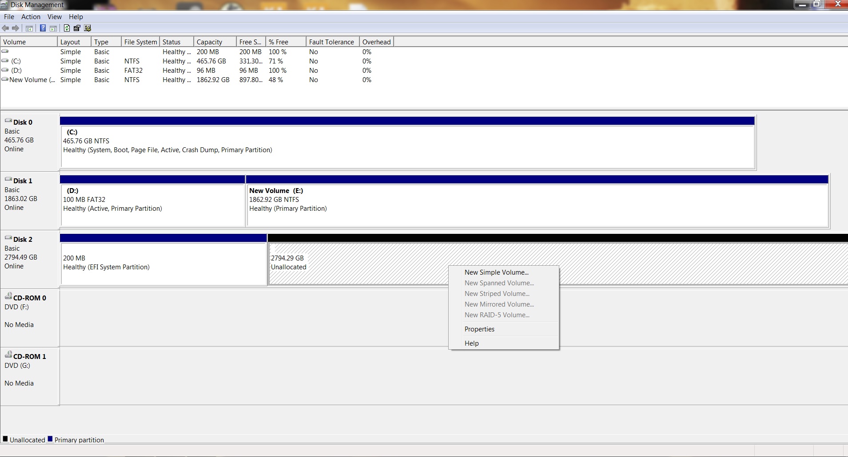Viewport: 848px width, 457px height.
Task: Select Help in the context menu
Action: [x=471, y=343]
